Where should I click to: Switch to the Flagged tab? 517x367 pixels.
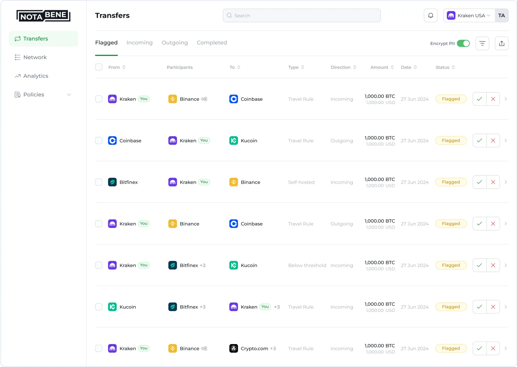tap(106, 43)
